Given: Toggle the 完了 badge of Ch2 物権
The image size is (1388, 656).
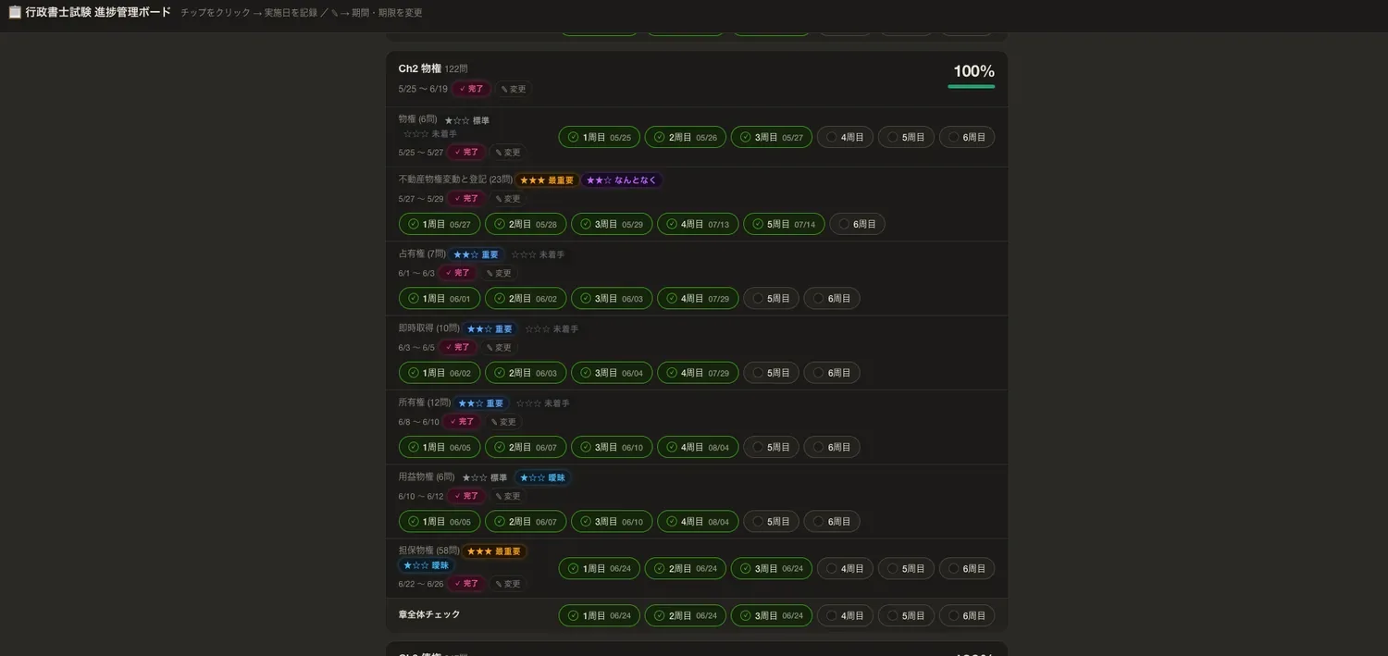Looking at the screenshot, I should pos(472,89).
